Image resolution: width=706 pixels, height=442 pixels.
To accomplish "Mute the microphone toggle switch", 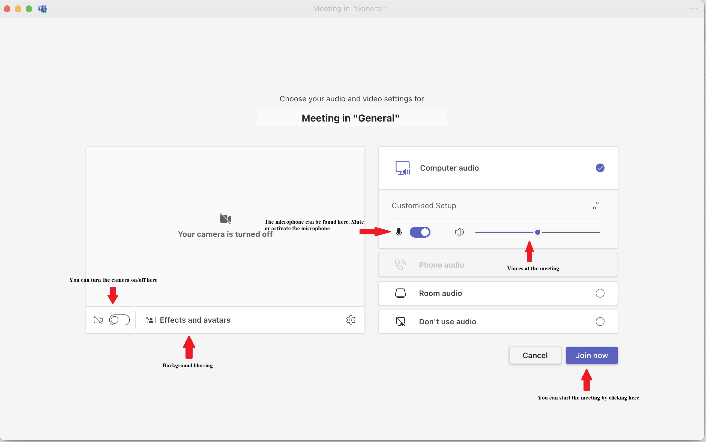I will (x=420, y=232).
